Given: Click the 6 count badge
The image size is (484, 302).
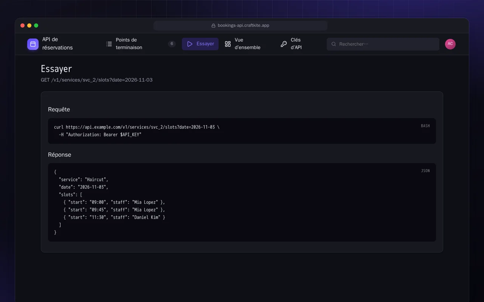Looking at the screenshot, I should [x=172, y=44].
